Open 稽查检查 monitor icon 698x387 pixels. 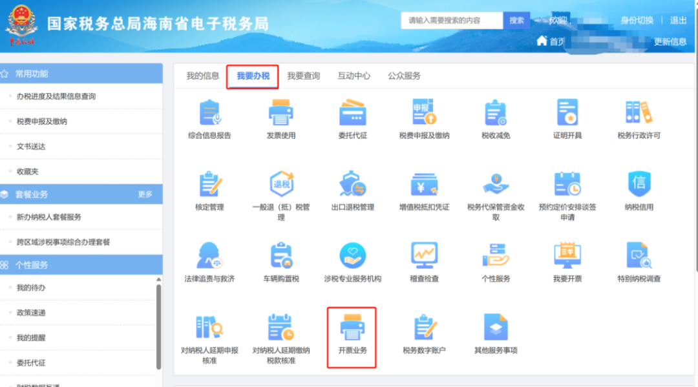pyautogui.click(x=424, y=256)
